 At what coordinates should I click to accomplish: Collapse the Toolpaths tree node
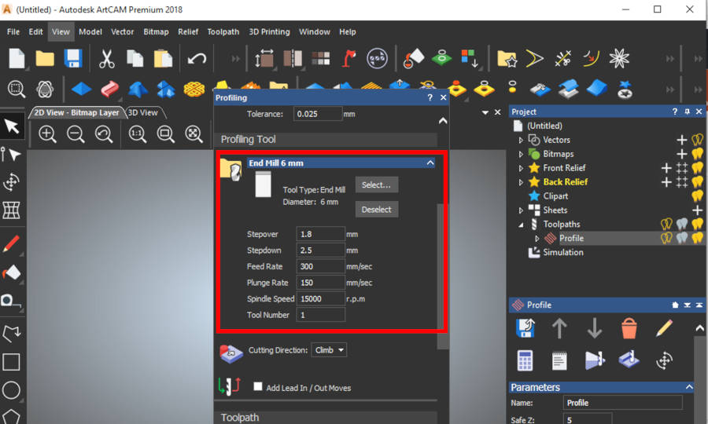521,225
